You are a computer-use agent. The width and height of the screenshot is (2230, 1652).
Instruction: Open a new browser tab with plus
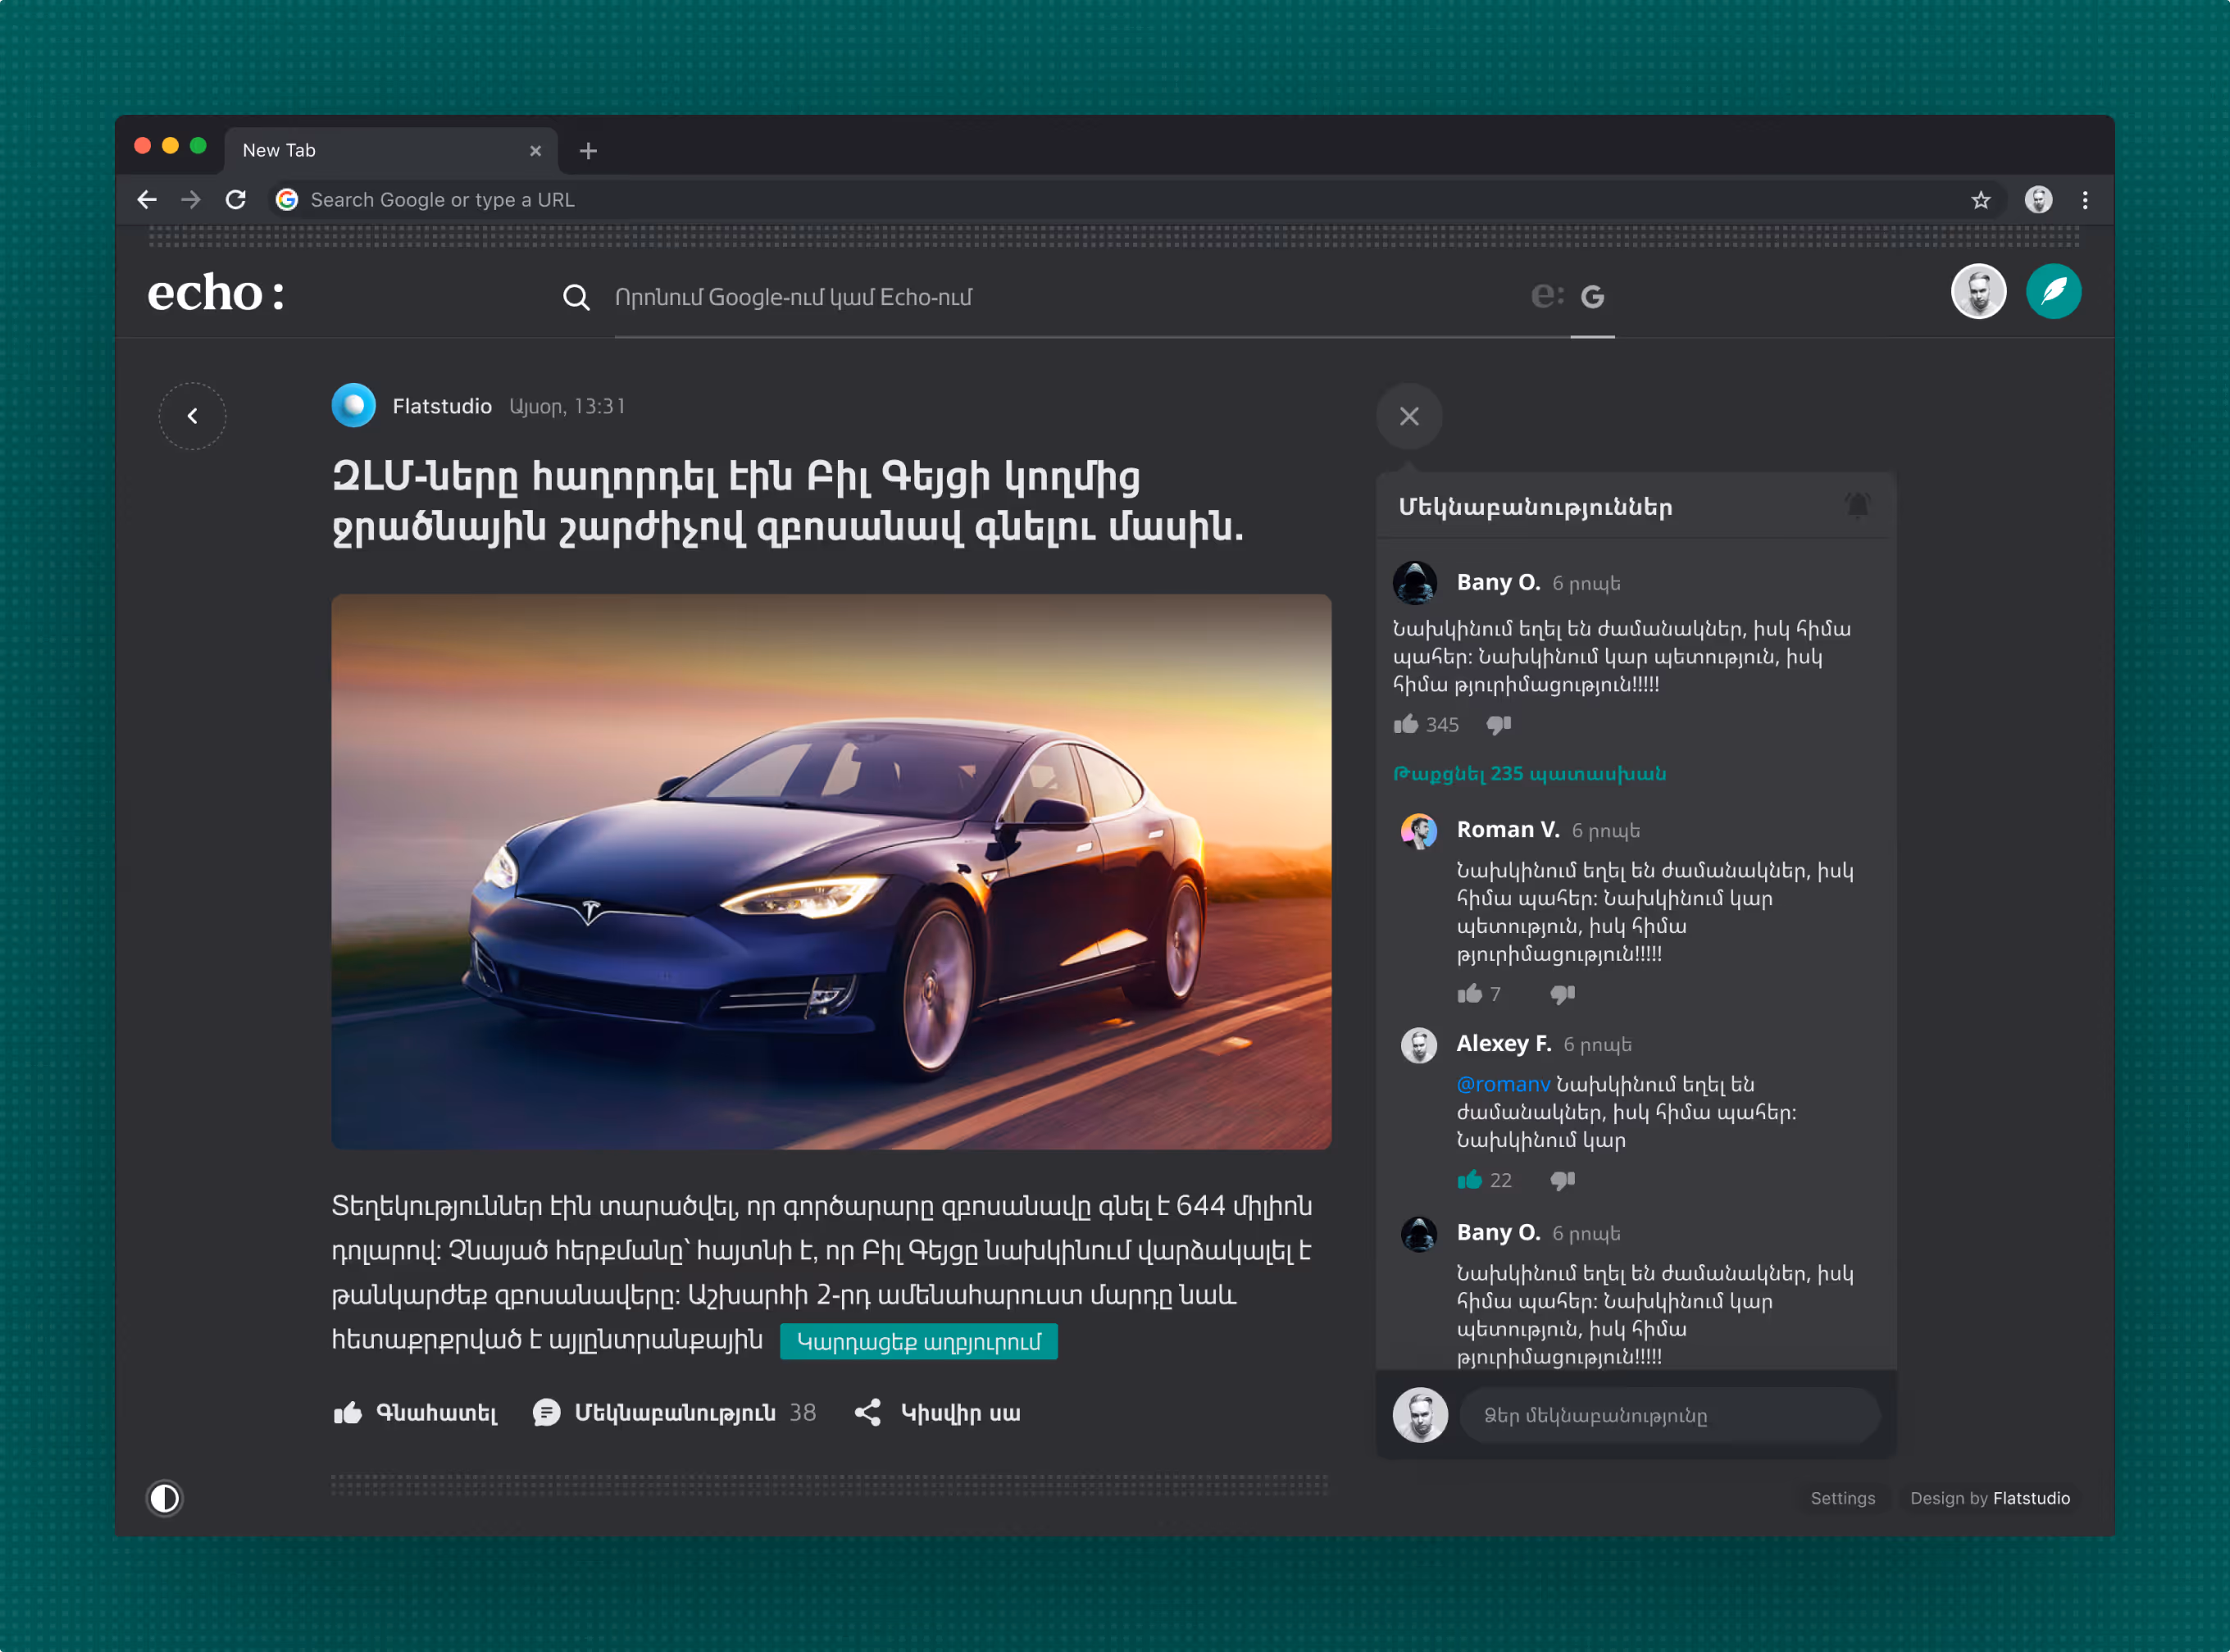(x=588, y=151)
